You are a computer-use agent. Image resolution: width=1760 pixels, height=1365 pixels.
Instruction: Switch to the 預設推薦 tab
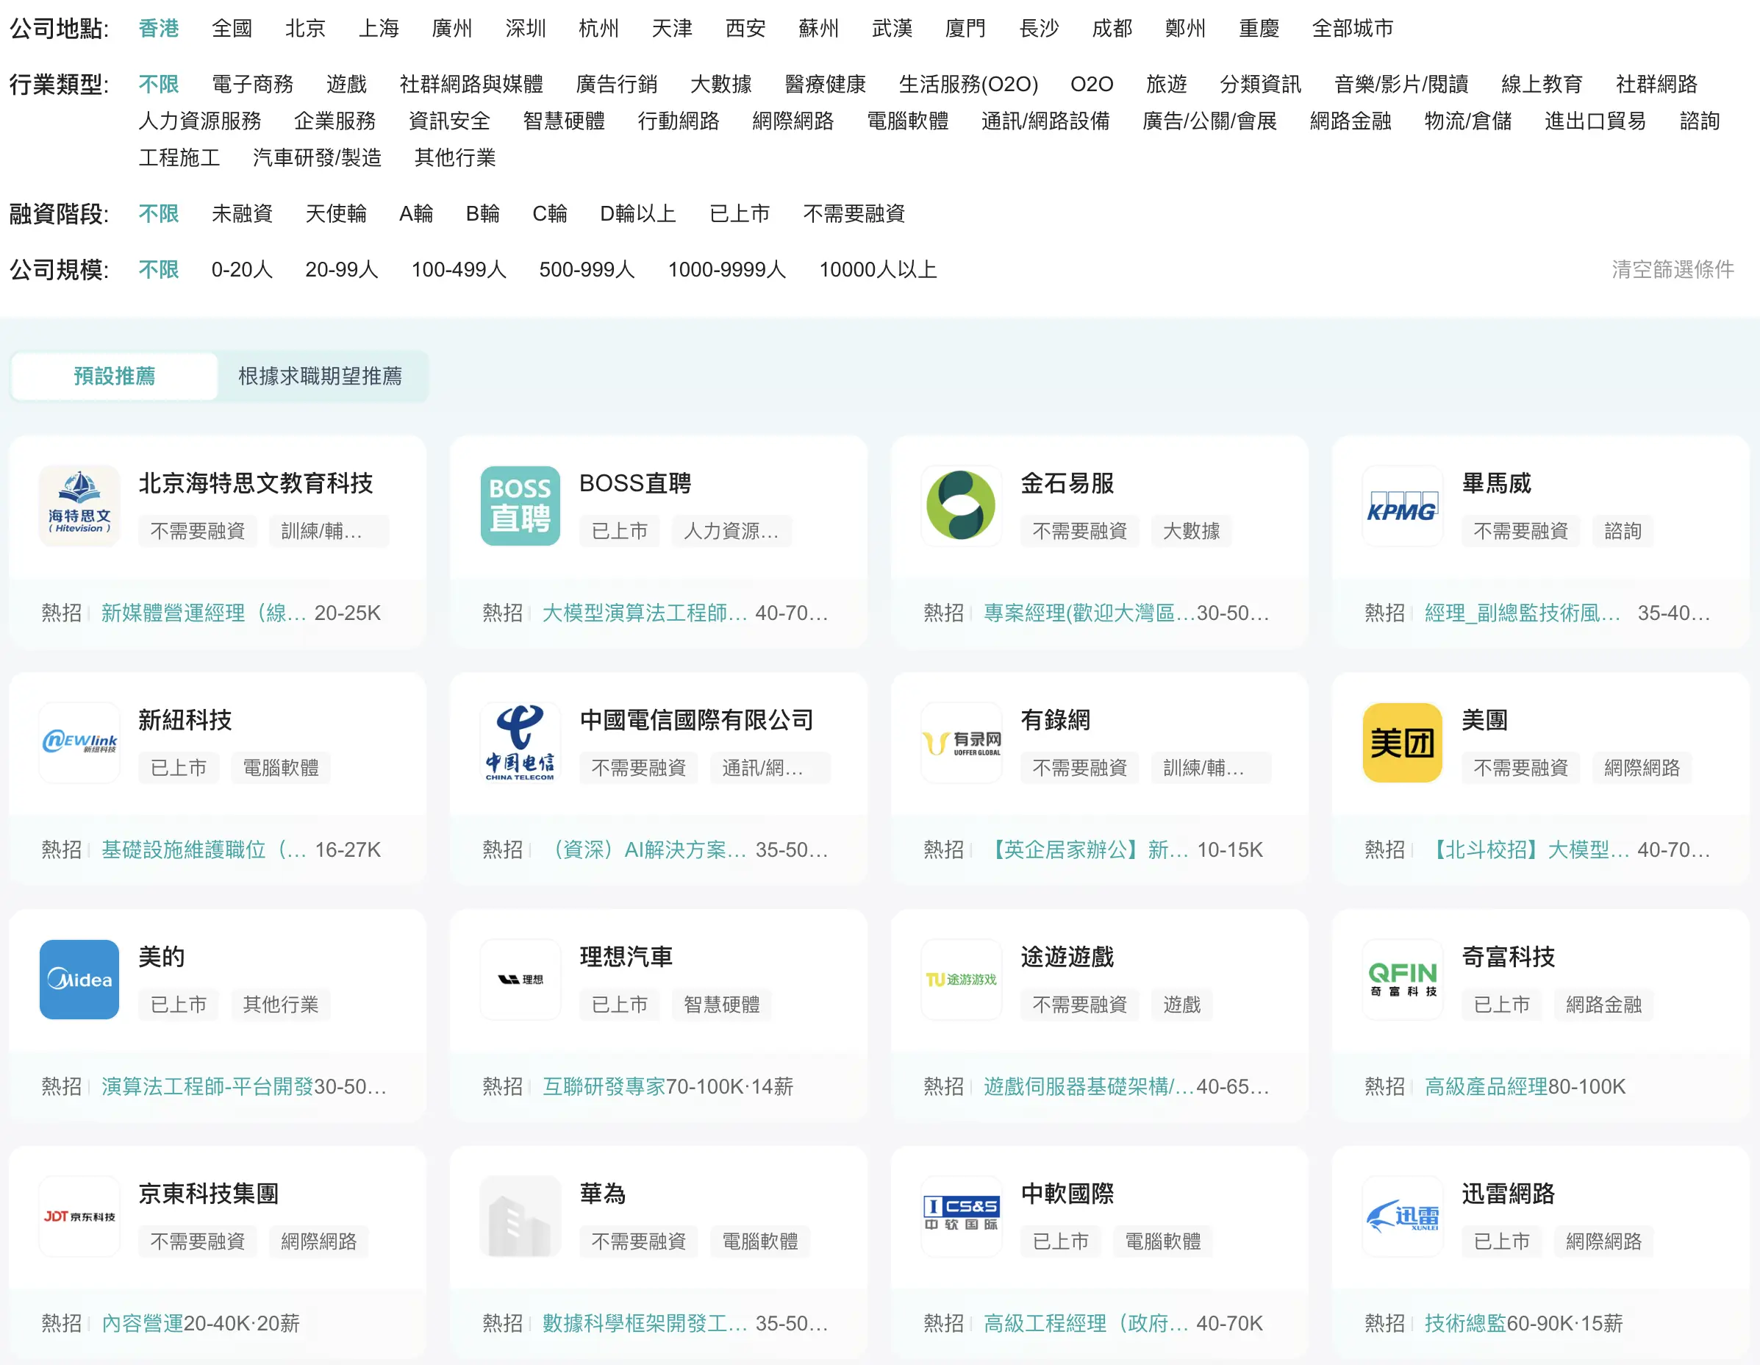pos(115,376)
